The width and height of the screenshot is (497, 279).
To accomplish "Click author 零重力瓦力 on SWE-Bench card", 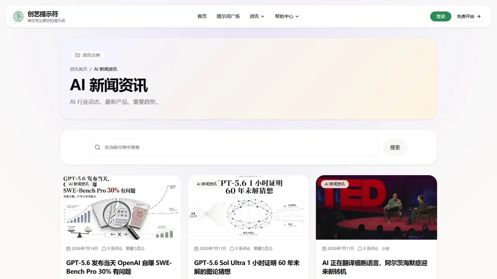I will tap(135, 248).
